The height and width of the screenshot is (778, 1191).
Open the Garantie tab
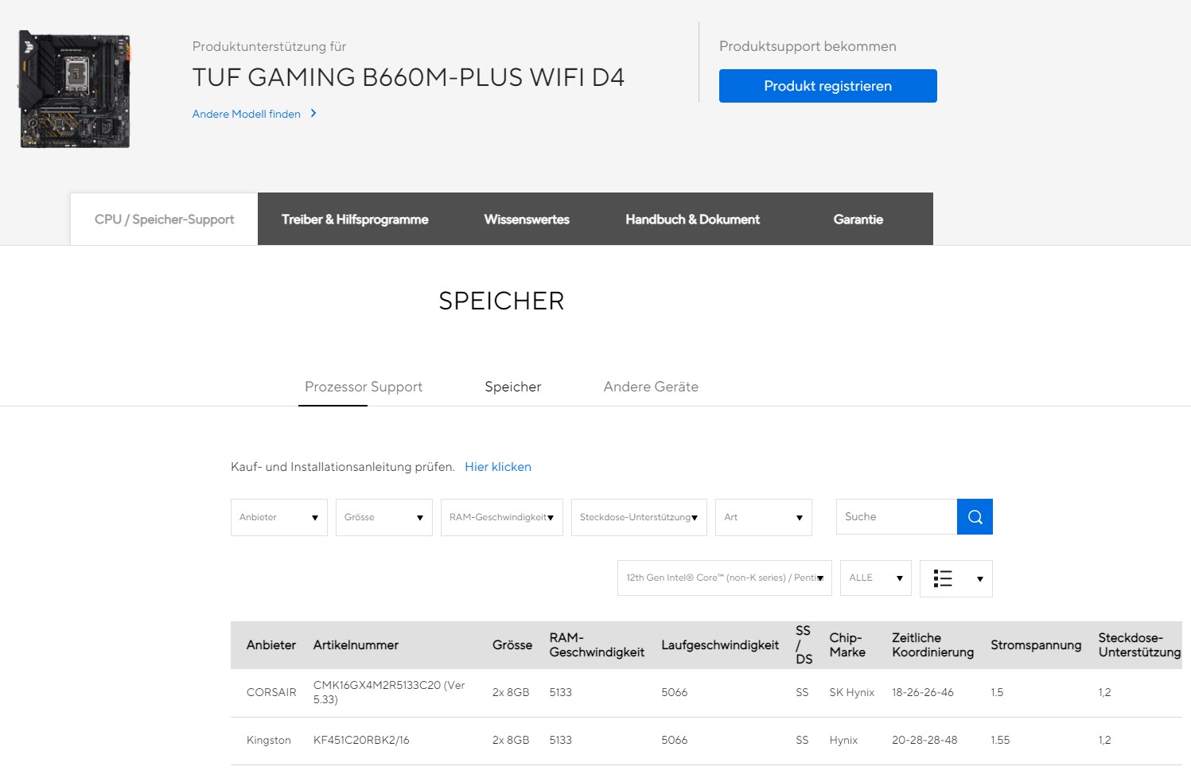coord(858,219)
